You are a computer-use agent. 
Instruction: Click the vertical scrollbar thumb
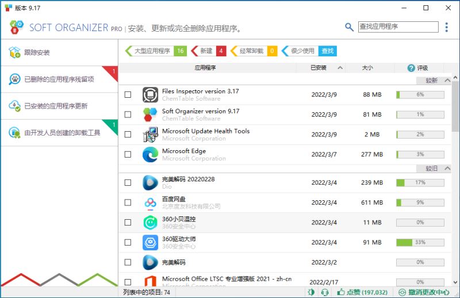pos(455,106)
